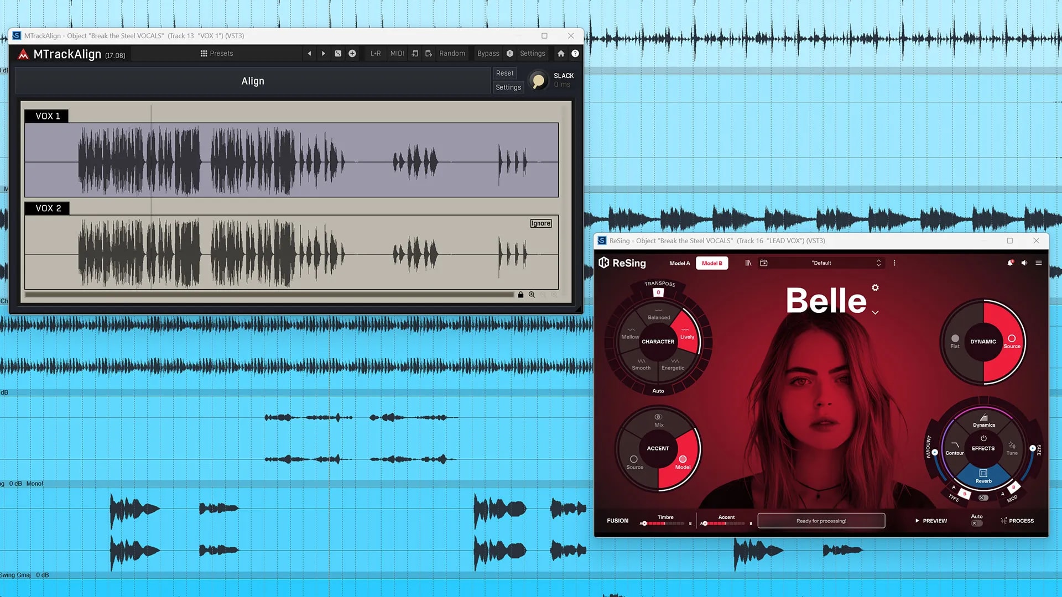The image size is (1062, 597).
Task: Click the save preset icon in ReSing
Action: [764, 263]
